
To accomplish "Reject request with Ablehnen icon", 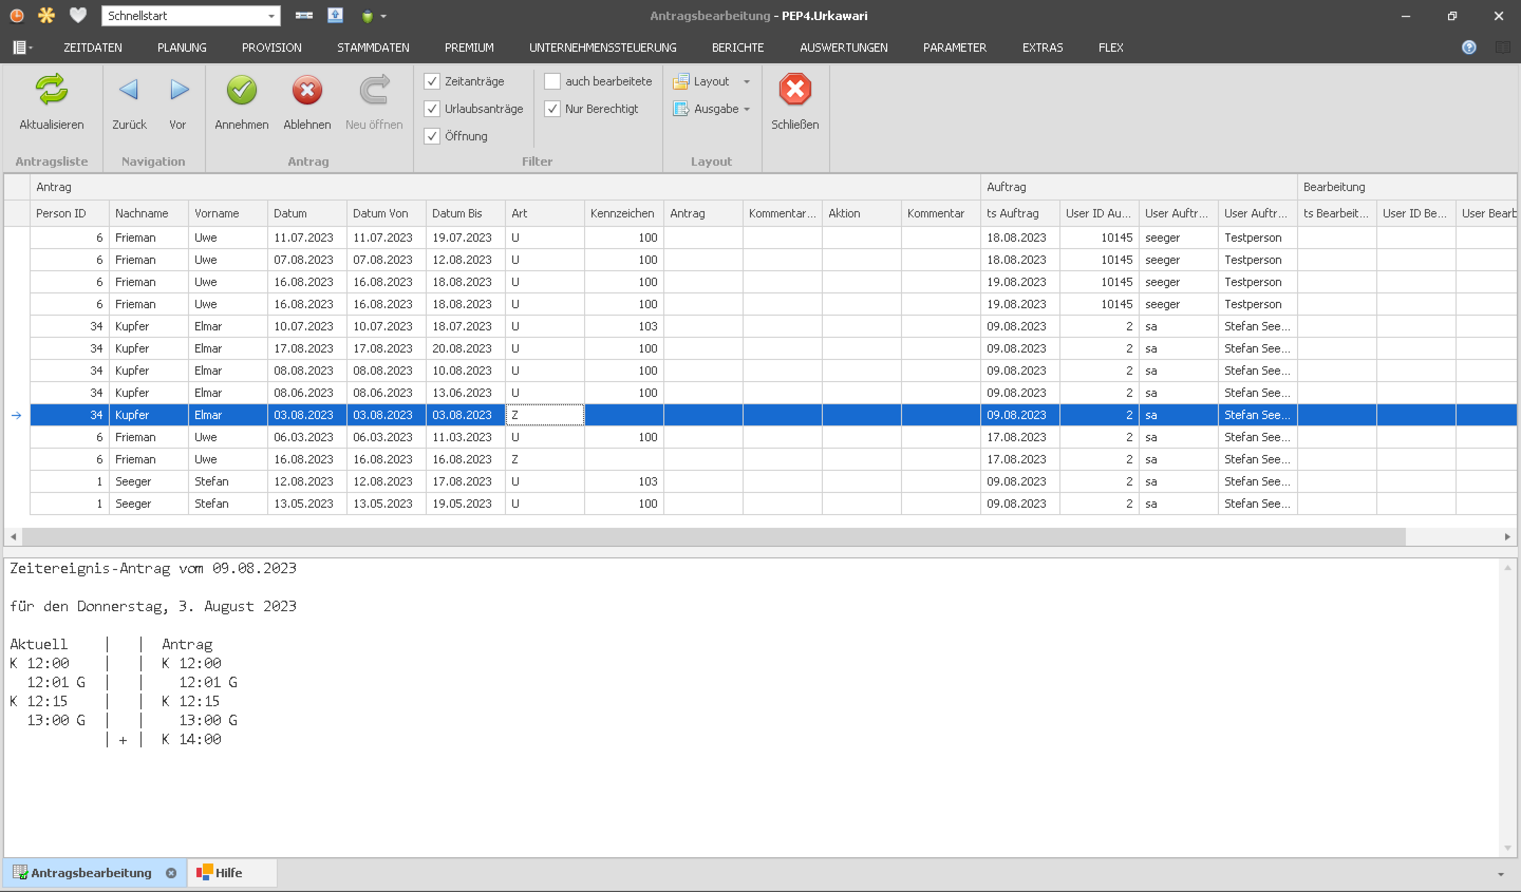I will point(307,90).
